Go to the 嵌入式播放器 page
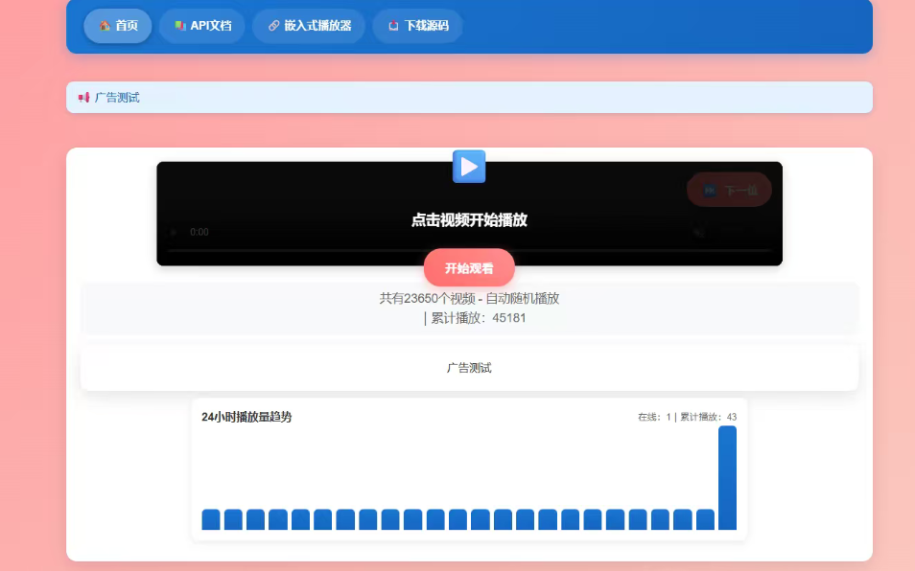Screen dimensions: 915x571 pos(309,26)
